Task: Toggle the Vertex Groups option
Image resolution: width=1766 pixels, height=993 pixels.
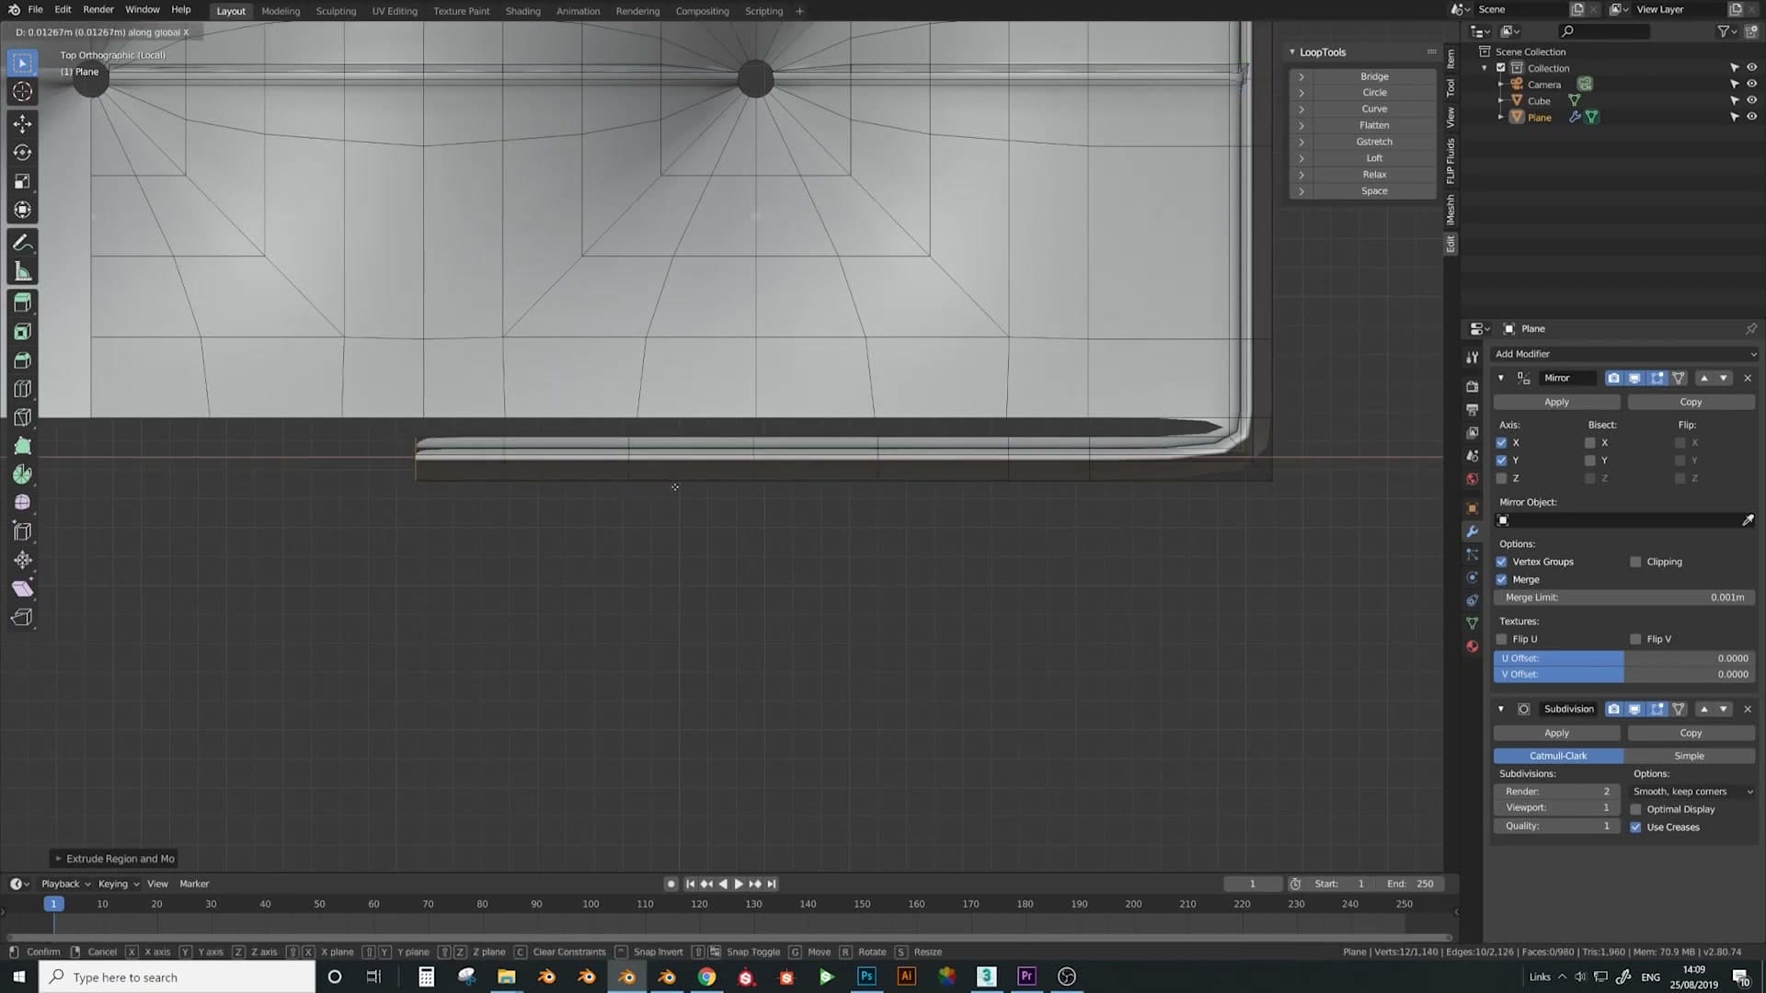Action: [1502, 562]
